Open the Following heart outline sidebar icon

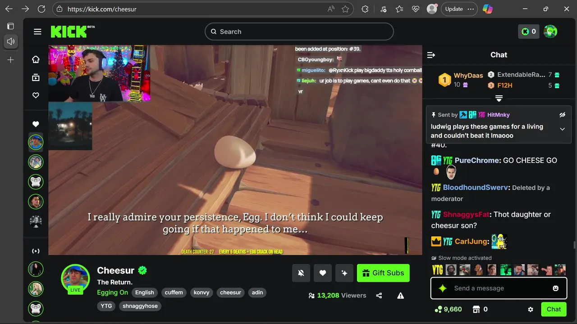[36, 95]
